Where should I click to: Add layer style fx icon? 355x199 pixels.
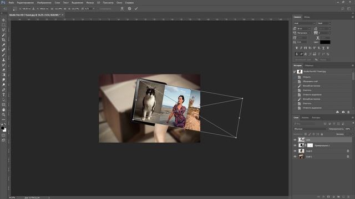tap(323, 197)
